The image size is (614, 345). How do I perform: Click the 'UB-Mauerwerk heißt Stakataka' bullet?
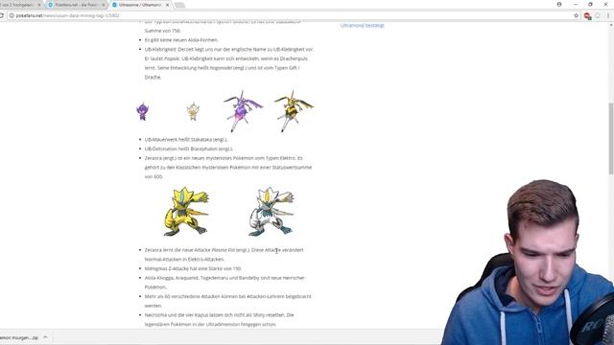point(185,140)
